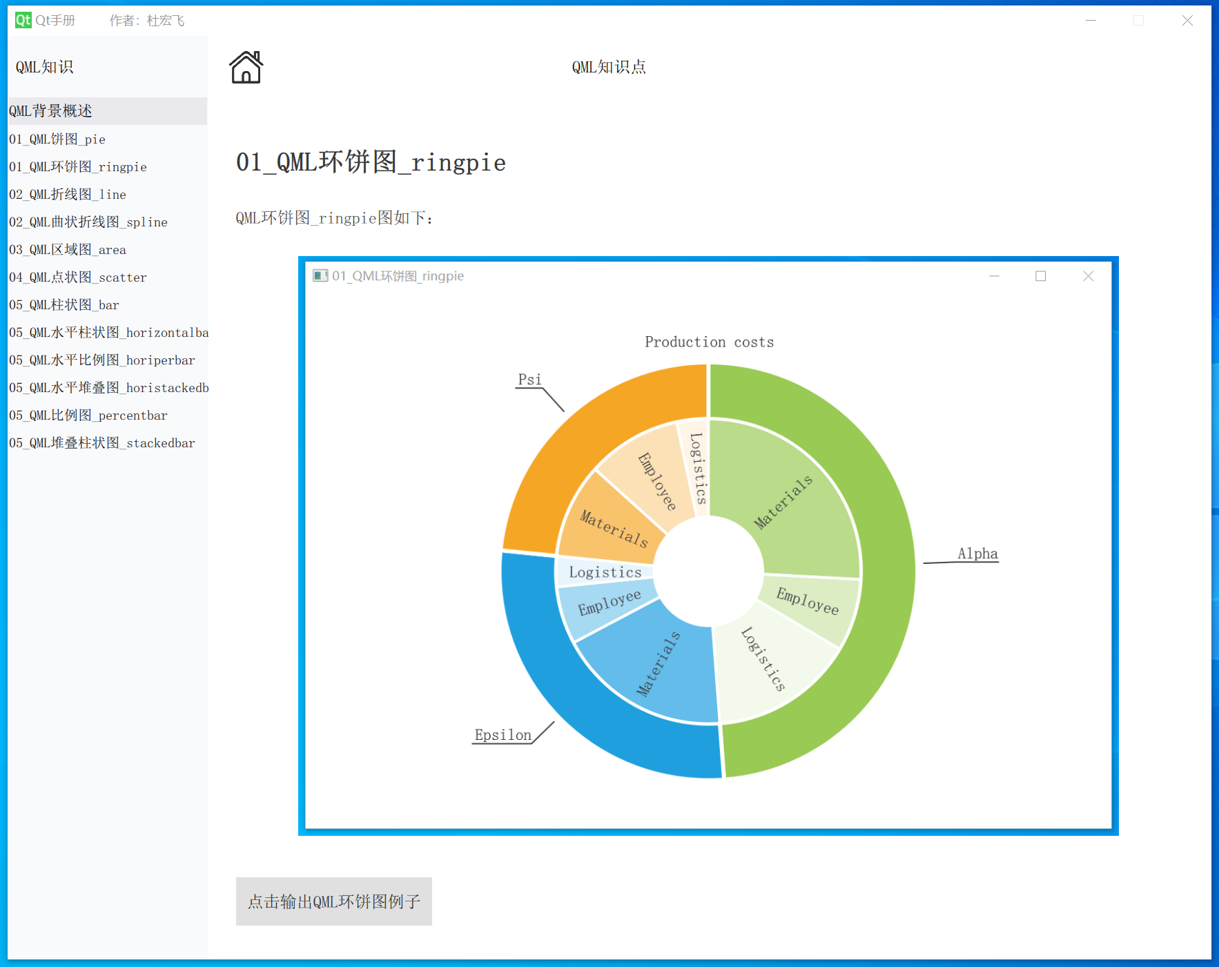The width and height of the screenshot is (1219, 967).
Task: Click the 01_QML环饼图_ringpie heading
Action: [371, 163]
